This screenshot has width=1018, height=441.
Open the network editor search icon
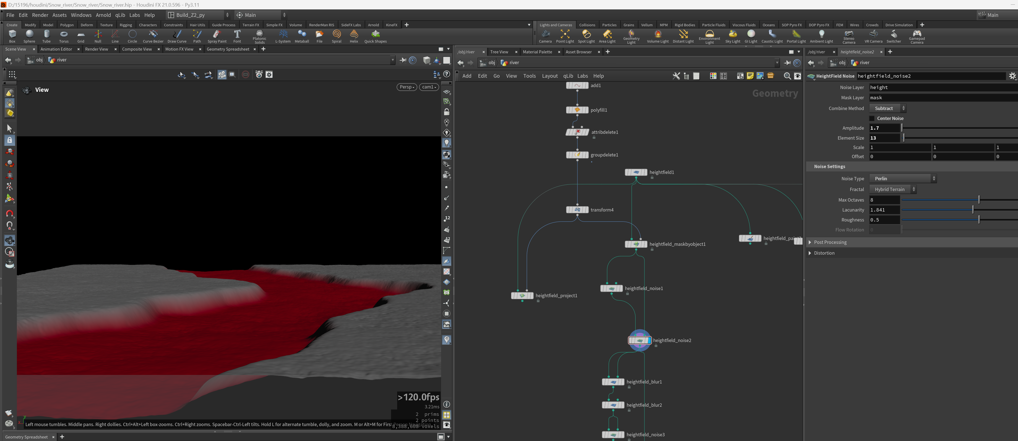[787, 76]
